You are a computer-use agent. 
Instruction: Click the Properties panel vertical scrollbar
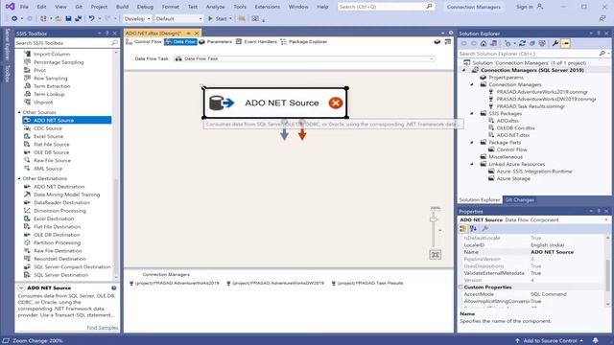click(607, 276)
